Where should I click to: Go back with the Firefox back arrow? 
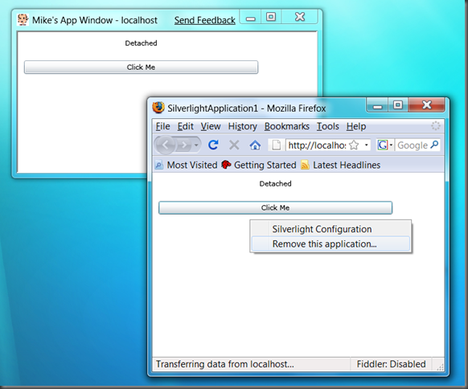(x=165, y=145)
